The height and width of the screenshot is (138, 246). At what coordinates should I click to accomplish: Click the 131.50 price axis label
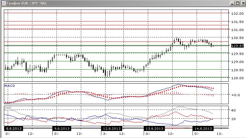pos(237,22)
